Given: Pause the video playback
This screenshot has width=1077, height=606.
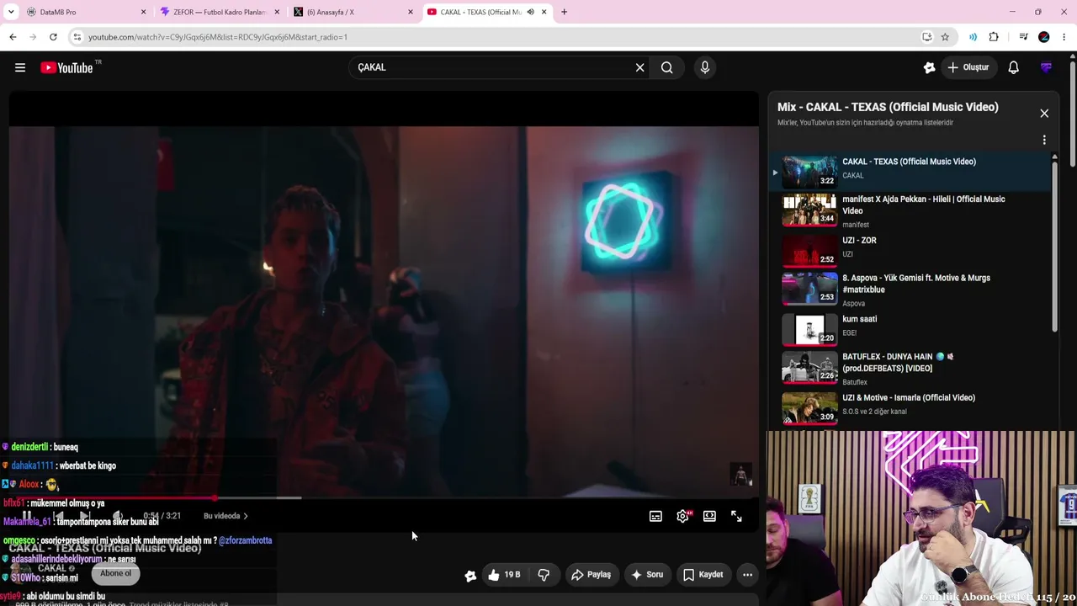Looking at the screenshot, I should pos(27,516).
